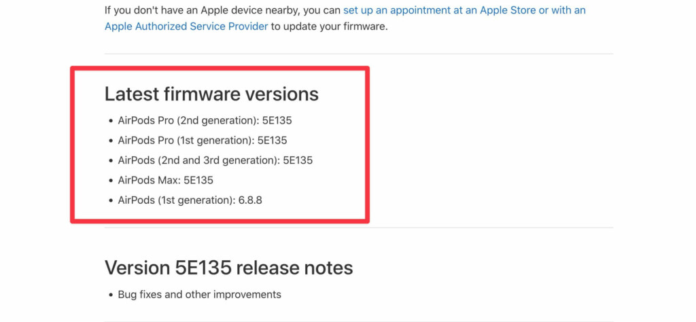Select the AirPods (2nd and 3rd generation) name
The image size is (696, 322).
pyautogui.click(x=196, y=160)
